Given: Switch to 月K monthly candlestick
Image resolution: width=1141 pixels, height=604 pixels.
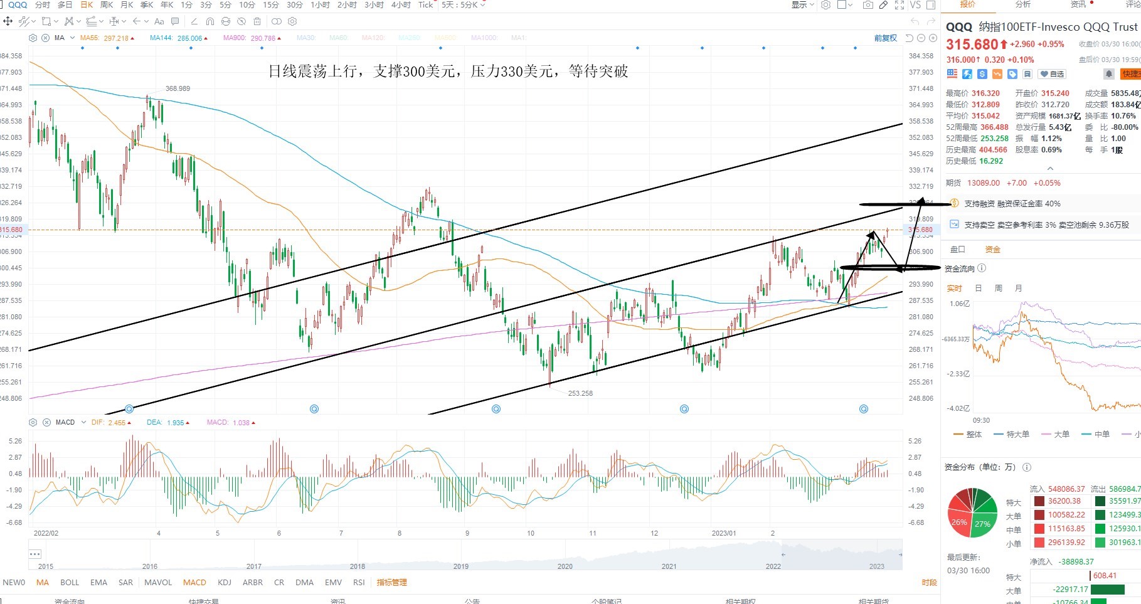Looking at the screenshot, I should click(127, 5).
